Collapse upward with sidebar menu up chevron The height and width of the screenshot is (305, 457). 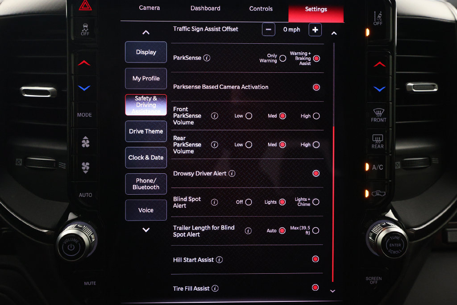tap(146, 32)
